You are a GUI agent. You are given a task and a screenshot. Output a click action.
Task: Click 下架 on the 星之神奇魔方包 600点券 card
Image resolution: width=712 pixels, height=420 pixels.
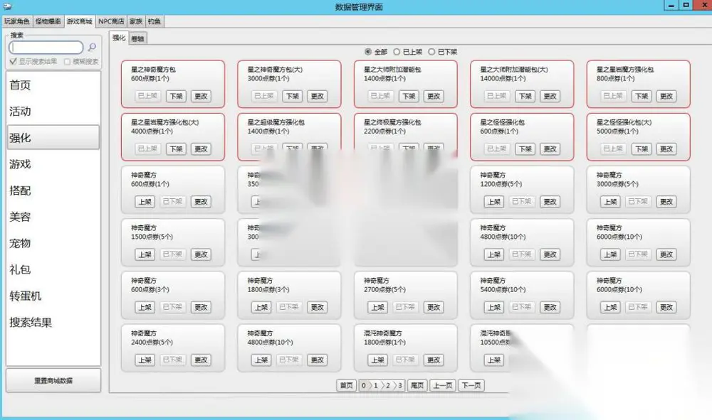coord(176,96)
